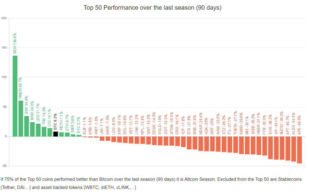Select the LEO 21.7% bar
Screen dimensions: 309x192
point(38,130)
